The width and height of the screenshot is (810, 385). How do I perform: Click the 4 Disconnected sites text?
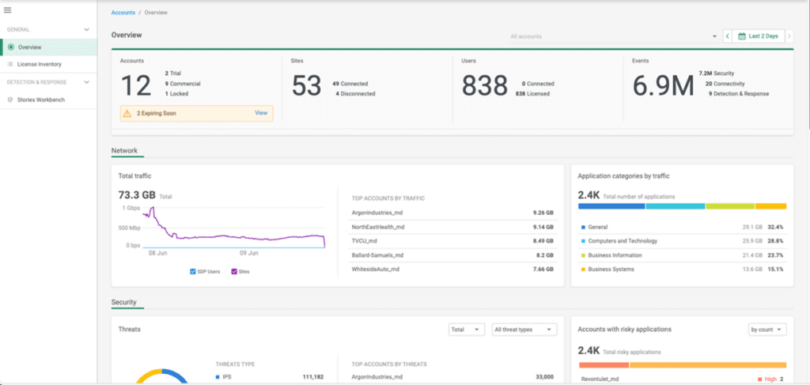point(355,94)
